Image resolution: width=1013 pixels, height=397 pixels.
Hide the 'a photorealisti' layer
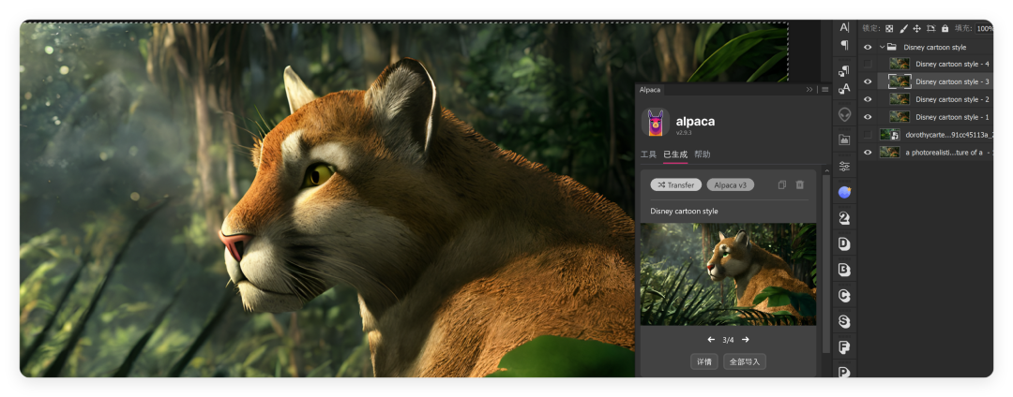click(x=868, y=152)
